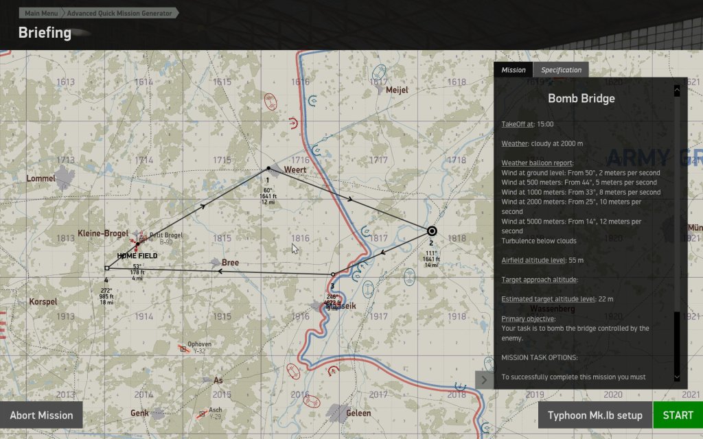This screenshot has width=703, height=439.
Task: Select the bullseye target marker at waypoint 2
Action: (431, 231)
